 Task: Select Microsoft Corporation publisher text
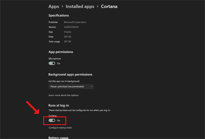click(75, 22)
